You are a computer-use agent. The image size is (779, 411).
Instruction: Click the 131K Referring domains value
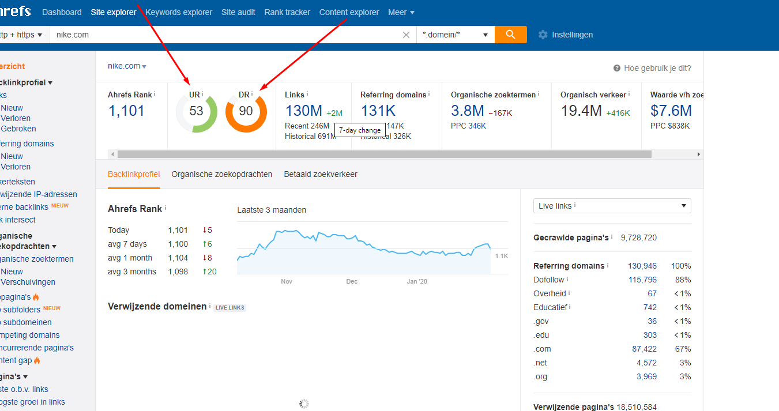point(378,111)
